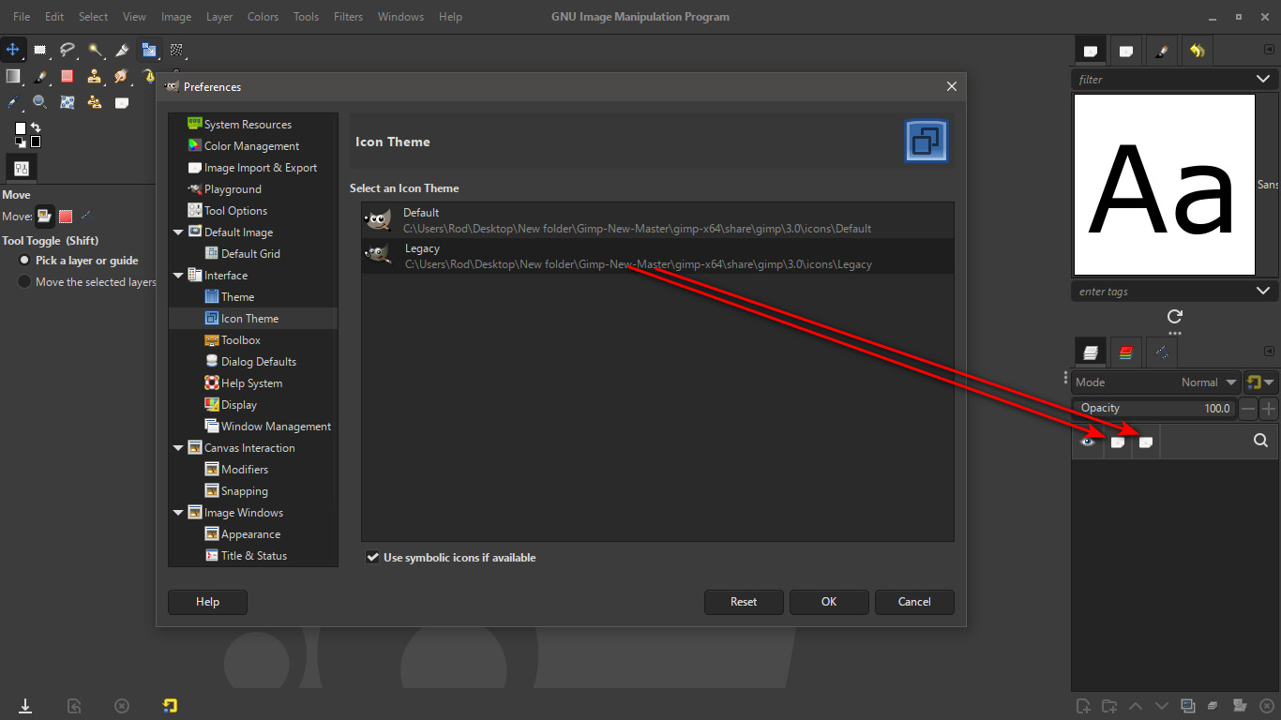
Task: Swap foreground and background colors
Action: point(36,127)
